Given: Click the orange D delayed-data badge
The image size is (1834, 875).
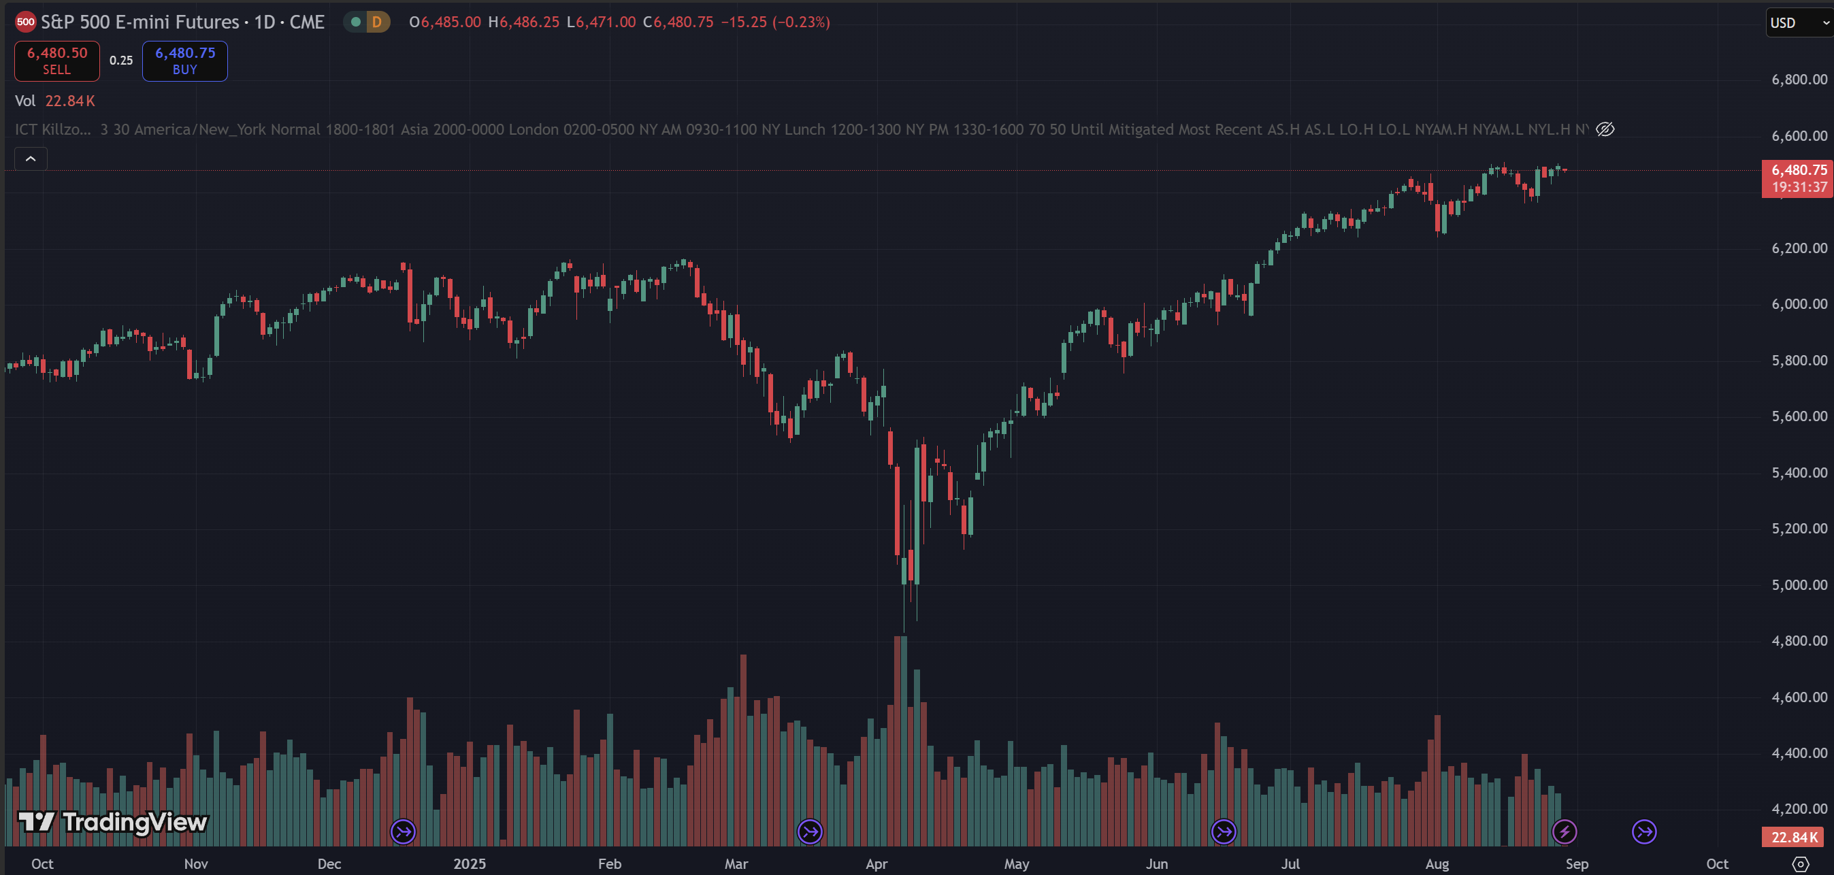Looking at the screenshot, I should (x=376, y=22).
